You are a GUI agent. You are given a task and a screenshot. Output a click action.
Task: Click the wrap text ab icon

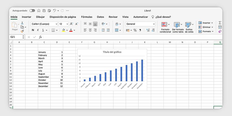[117, 24]
